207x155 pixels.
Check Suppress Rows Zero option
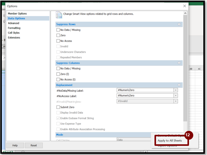tap(58, 35)
